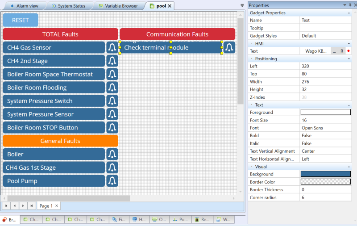Image resolution: width=357 pixels, height=226 pixels.
Task: Select bell icon beside System Pressure Switch
Action: coord(112,100)
